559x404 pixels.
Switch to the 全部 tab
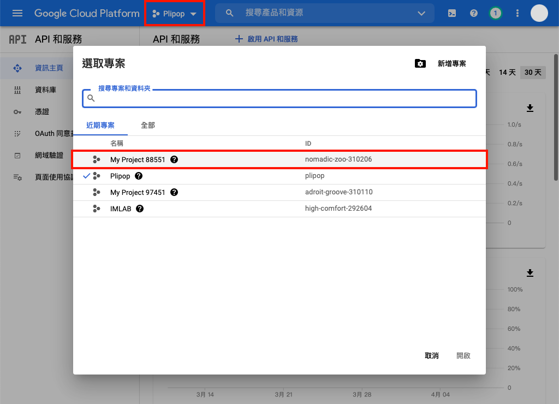[147, 125]
